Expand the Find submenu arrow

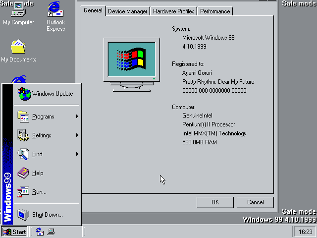(77, 154)
